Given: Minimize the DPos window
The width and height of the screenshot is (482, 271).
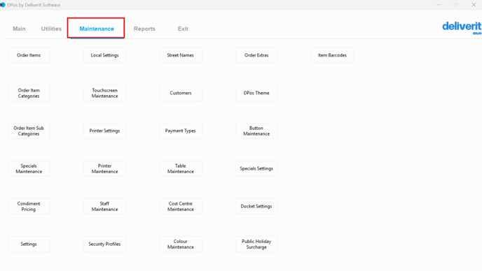Looking at the screenshot, I should [439, 5].
